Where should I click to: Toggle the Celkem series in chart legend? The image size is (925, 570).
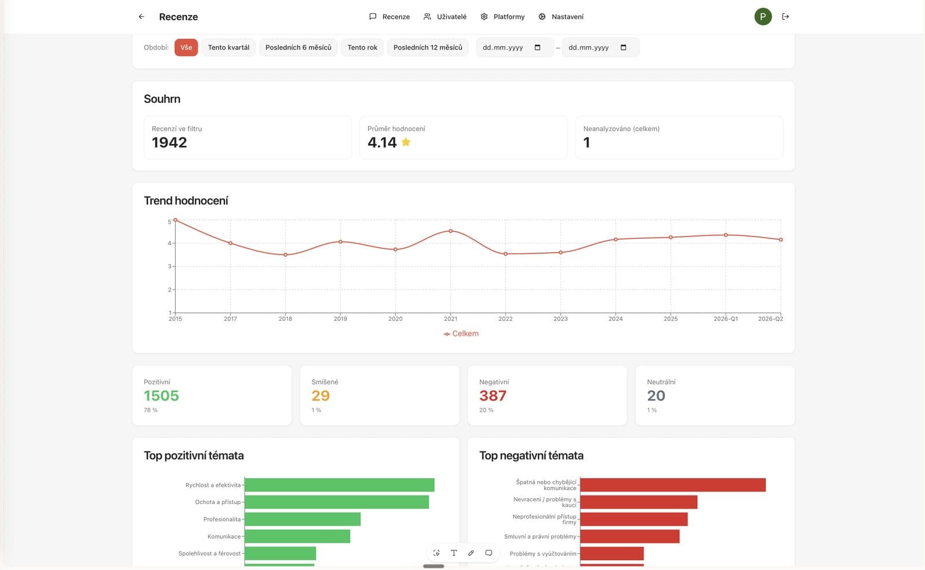(x=461, y=334)
